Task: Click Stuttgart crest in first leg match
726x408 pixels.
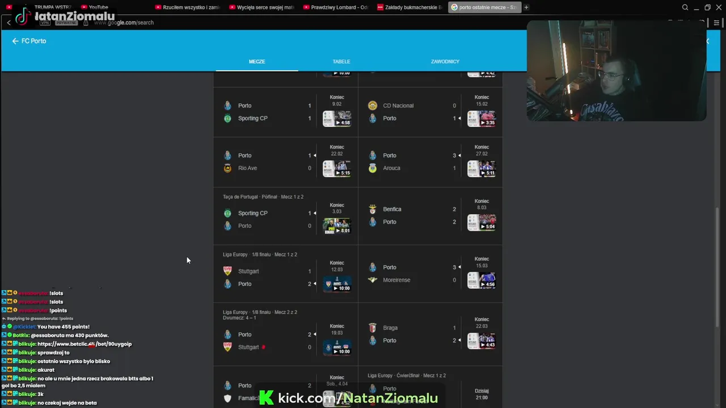Action: pyautogui.click(x=227, y=271)
